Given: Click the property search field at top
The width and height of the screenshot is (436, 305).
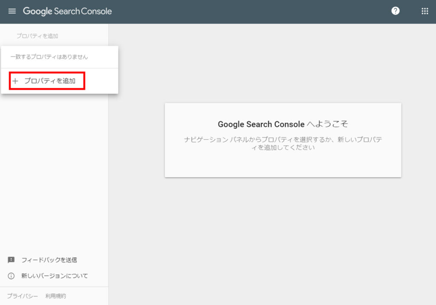Looking at the screenshot, I should 54,36.
